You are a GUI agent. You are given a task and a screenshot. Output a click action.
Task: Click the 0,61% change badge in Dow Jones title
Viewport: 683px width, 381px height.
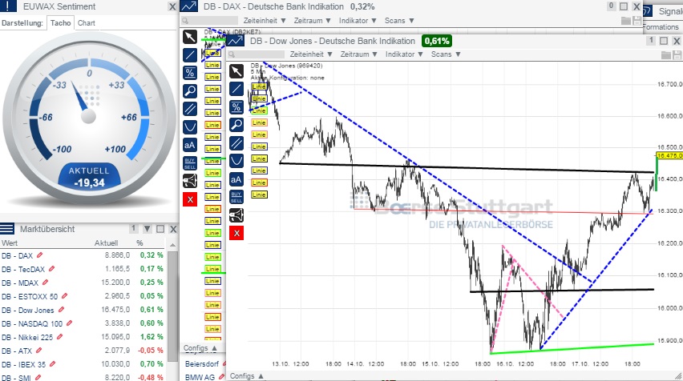coord(436,41)
